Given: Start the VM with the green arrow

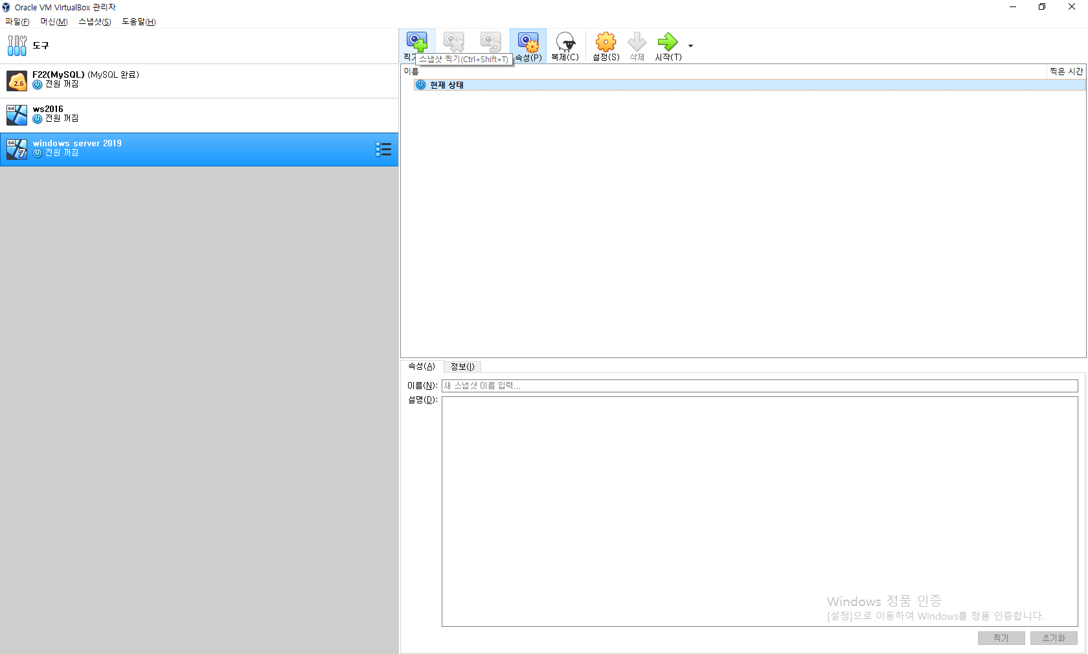Looking at the screenshot, I should [668, 42].
